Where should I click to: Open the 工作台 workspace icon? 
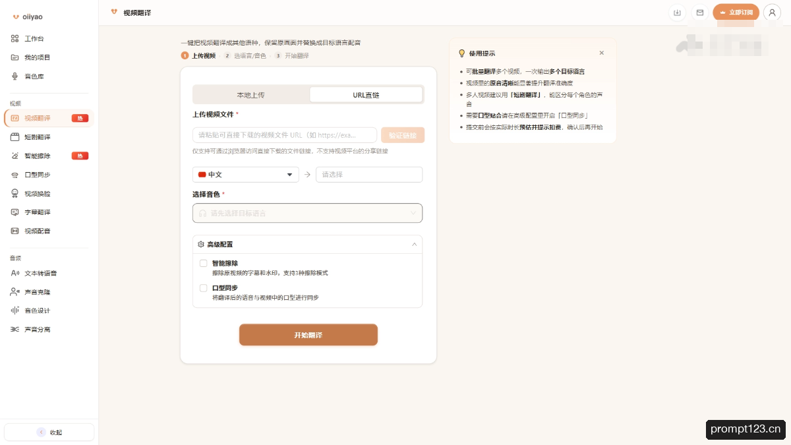coord(15,39)
